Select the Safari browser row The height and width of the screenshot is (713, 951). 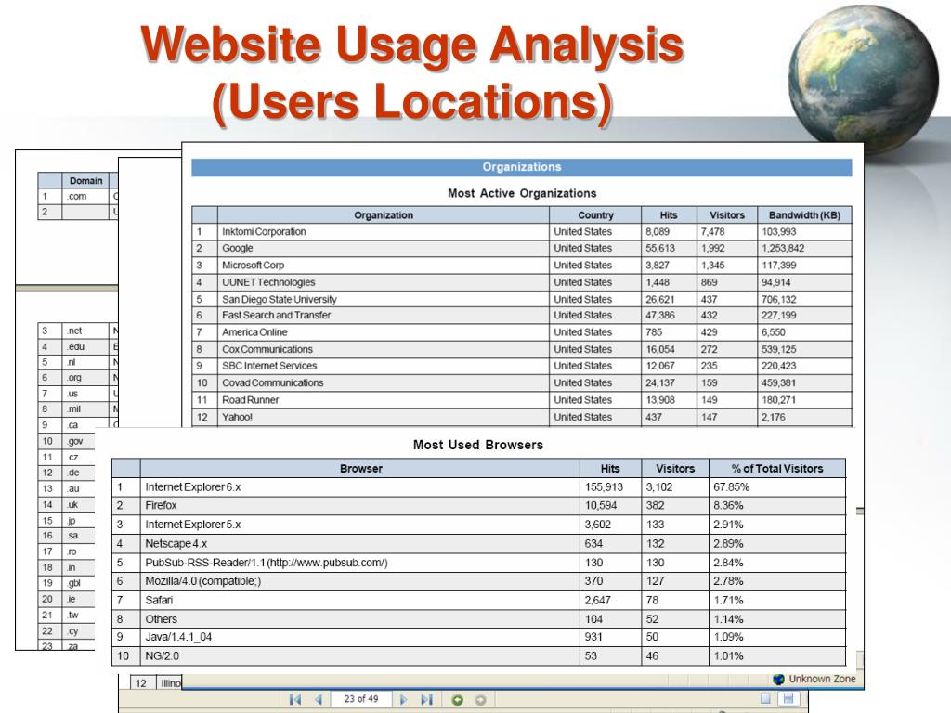tap(478, 601)
